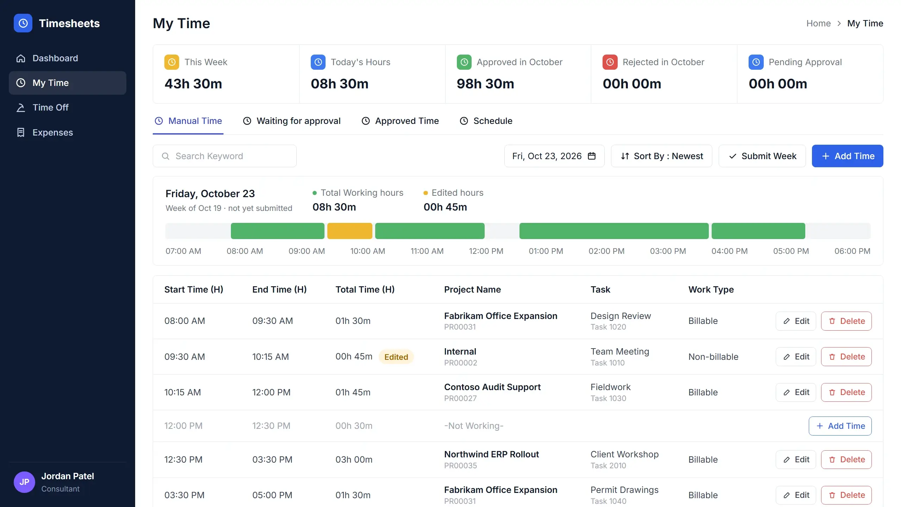Edit the Contoso Audit Support entry

tap(796, 392)
